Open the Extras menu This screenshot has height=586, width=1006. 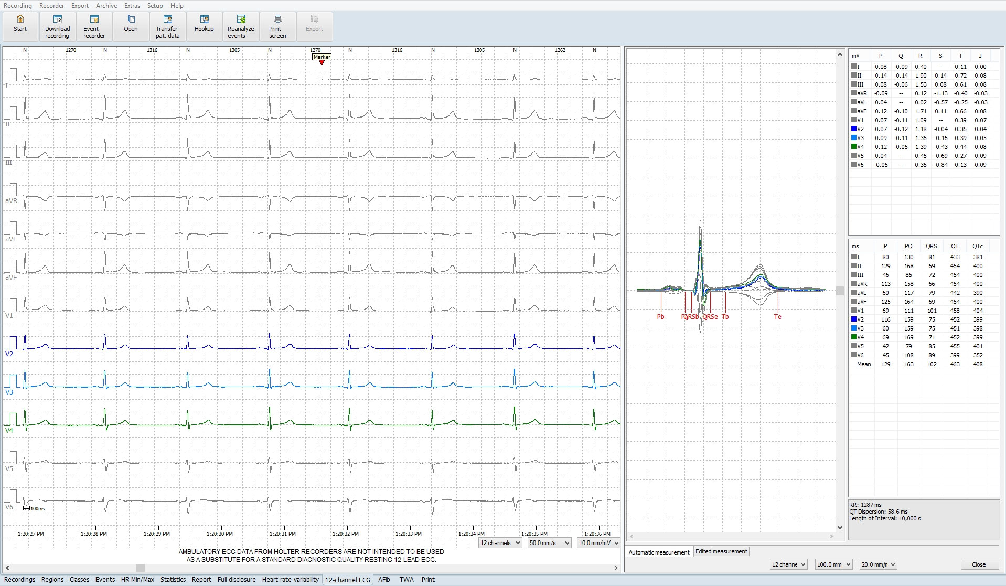(x=132, y=6)
